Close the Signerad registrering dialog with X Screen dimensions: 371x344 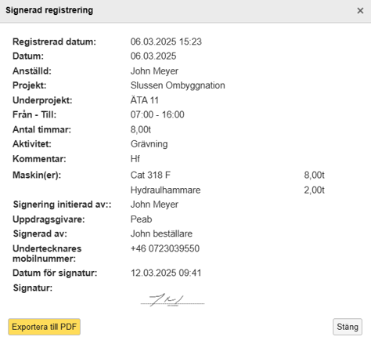point(360,11)
